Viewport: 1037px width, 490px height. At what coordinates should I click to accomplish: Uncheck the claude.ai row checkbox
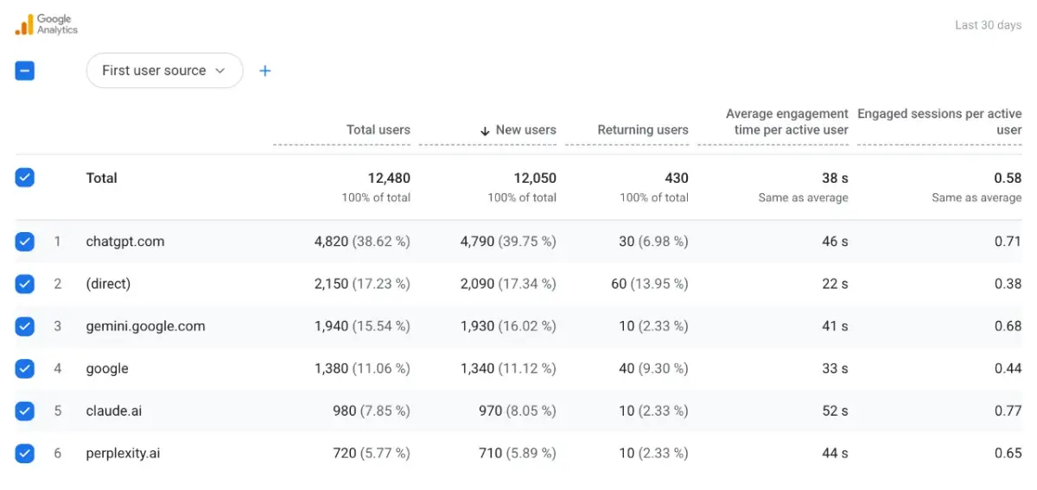click(25, 411)
